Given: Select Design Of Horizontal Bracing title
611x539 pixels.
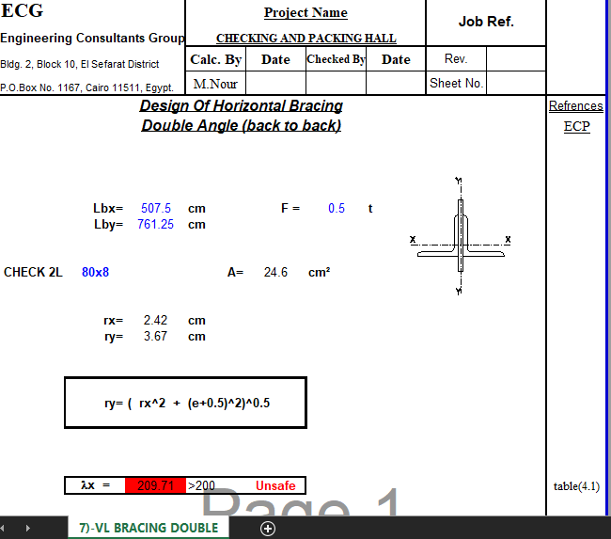Looking at the screenshot, I should pos(242,105).
